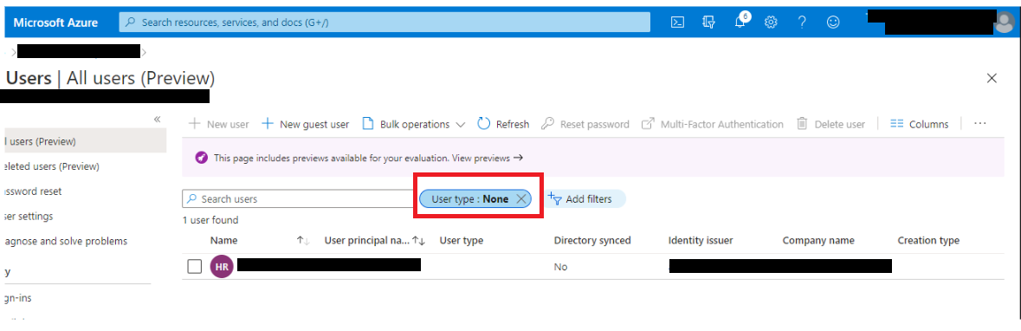The height and width of the screenshot is (331, 1021).
Task: Open the Columns chooser
Action: (x=920, y=124)
